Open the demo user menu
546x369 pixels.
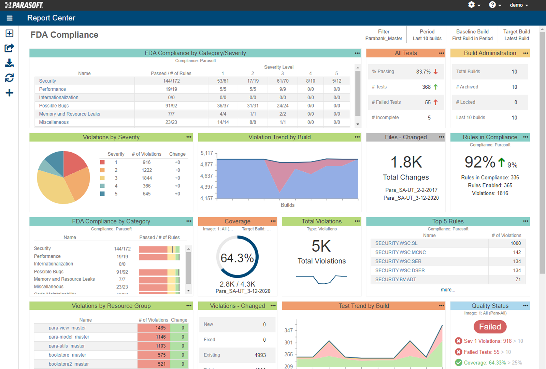pyautogui.click(x=519, y=5)
